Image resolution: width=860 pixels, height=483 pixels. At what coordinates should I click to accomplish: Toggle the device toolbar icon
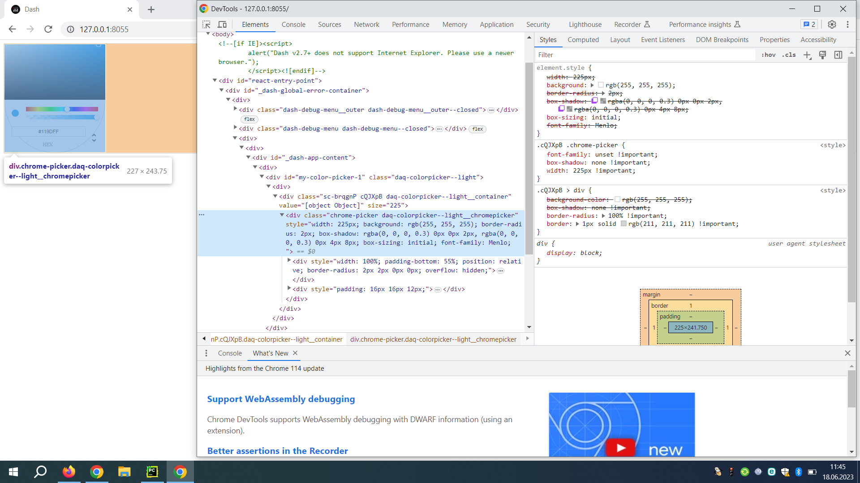pyautogui.click(x=222, y=25)
